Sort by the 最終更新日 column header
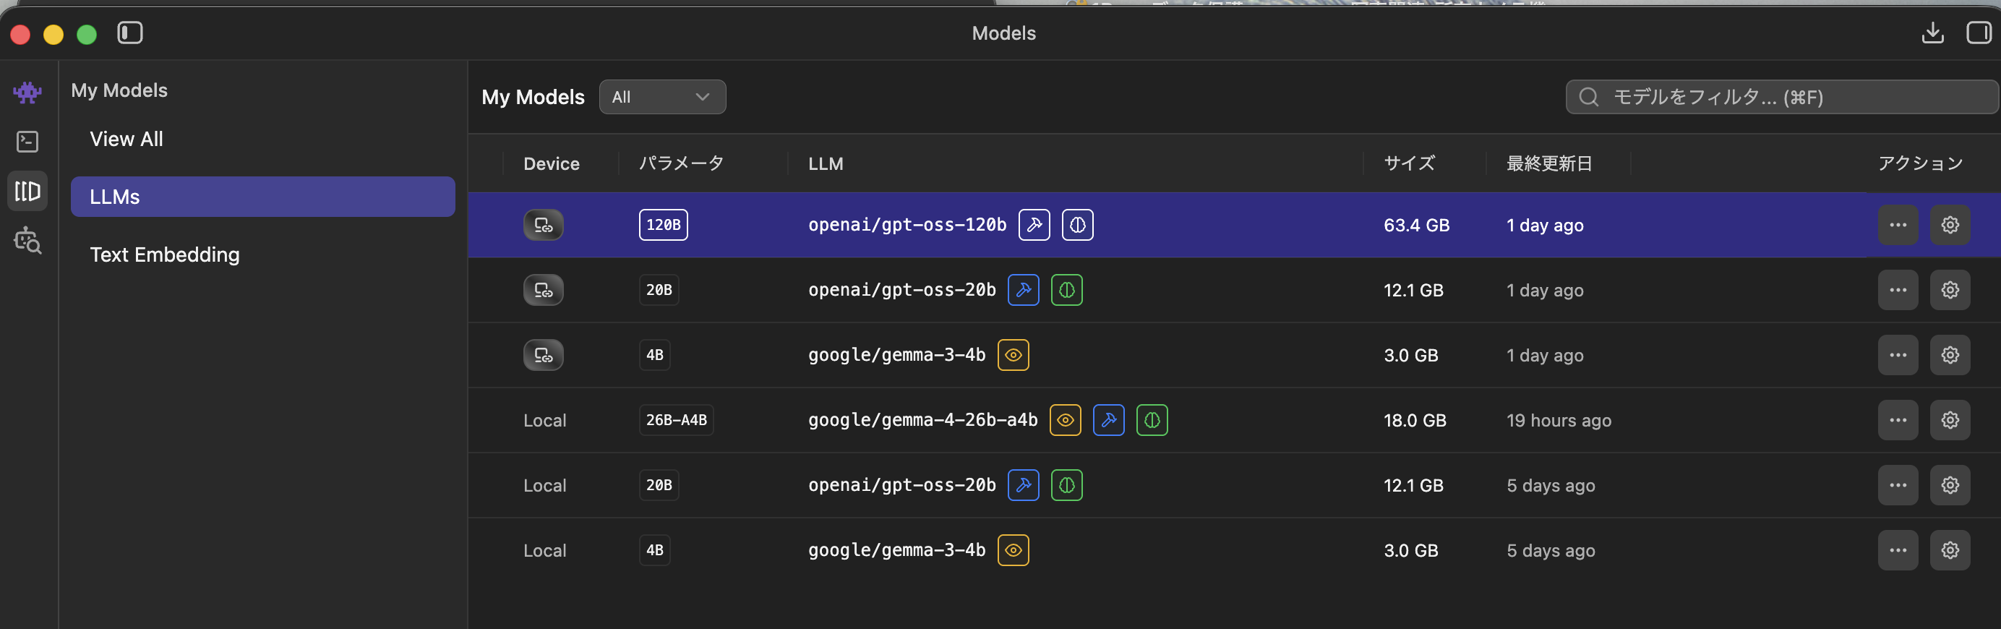This screenshot has height=629, width=2001. (1549, 164)
